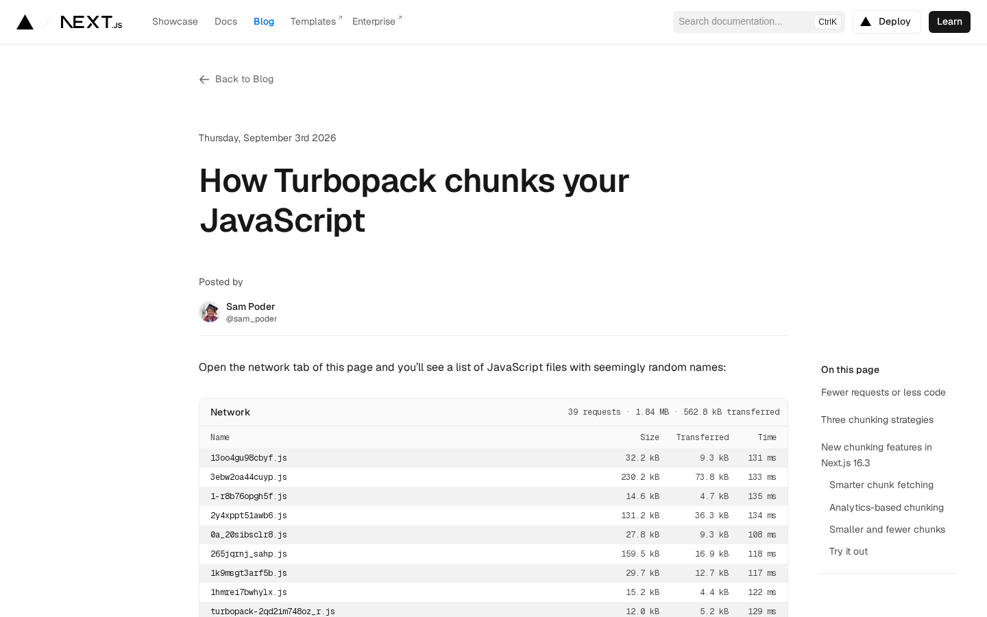Click Sam Poder's avatar image

pyautogui.click(x=210, y=312)
